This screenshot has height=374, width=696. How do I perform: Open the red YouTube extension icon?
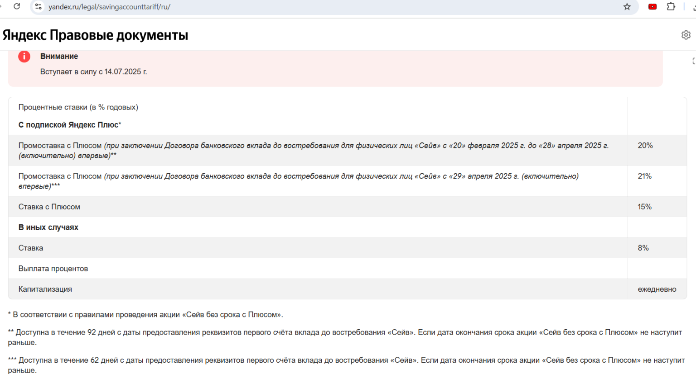[652, 7]
